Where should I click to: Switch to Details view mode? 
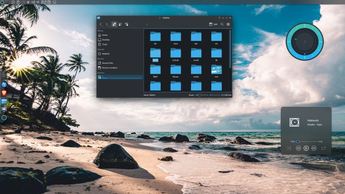[x=126, y=24]
